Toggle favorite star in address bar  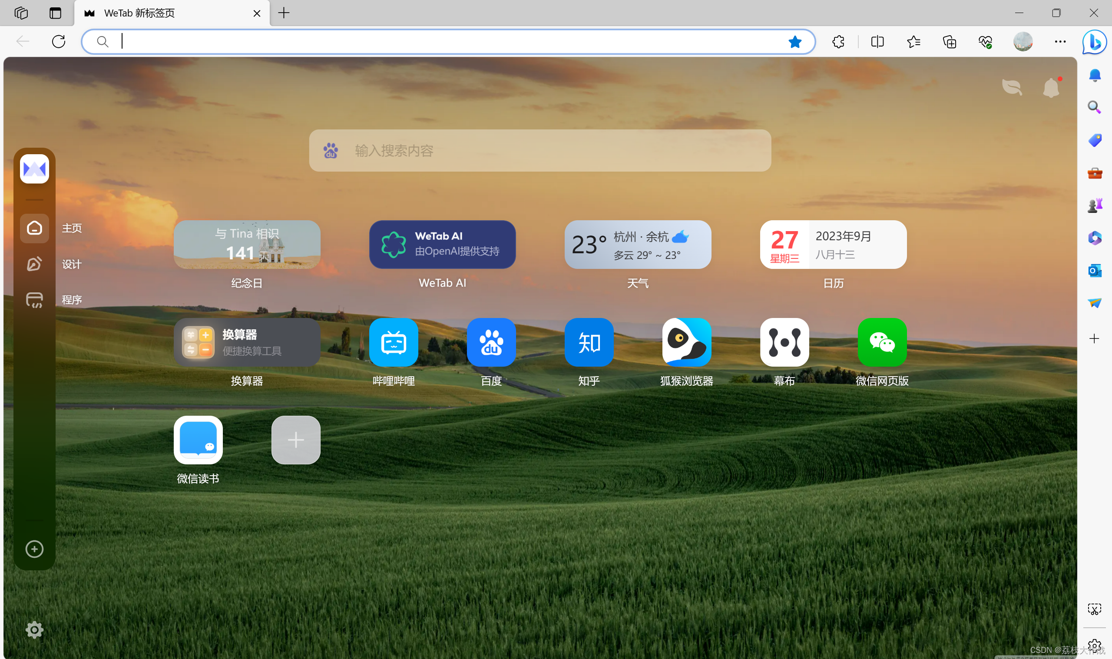(794, 42)
